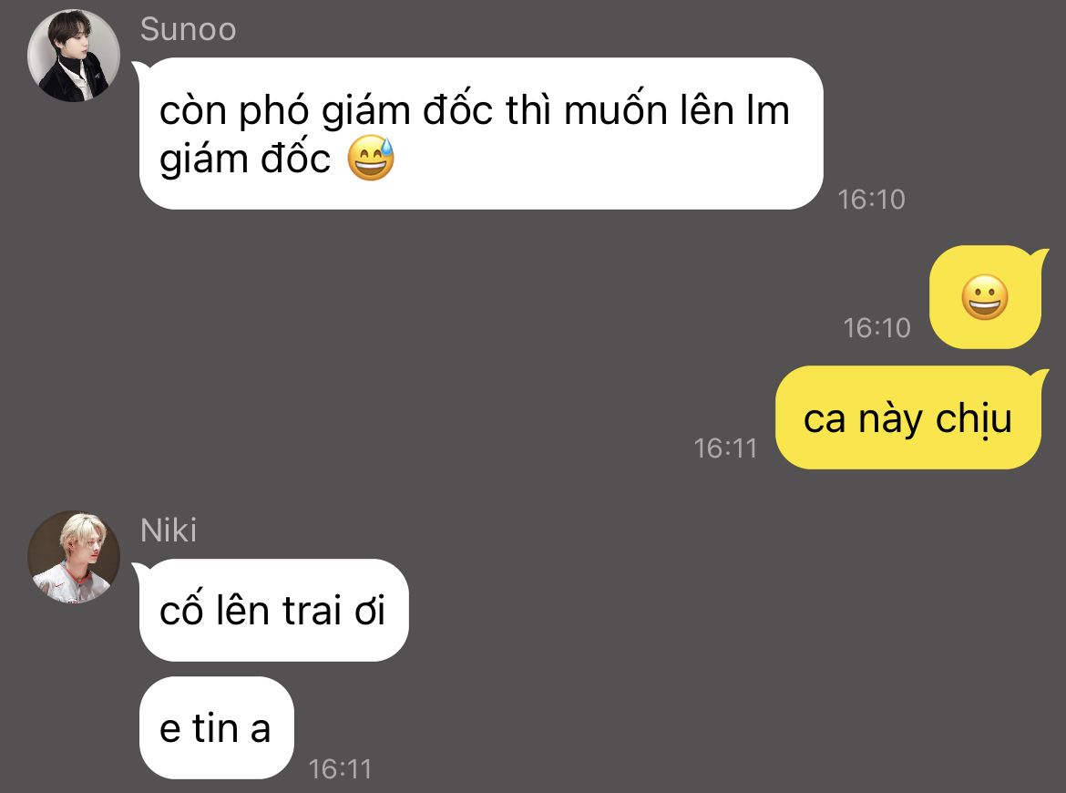Select Sunoo's message about phó giám đốc
This screenshot has height=793, width=1066.
(x=481, y=133)
